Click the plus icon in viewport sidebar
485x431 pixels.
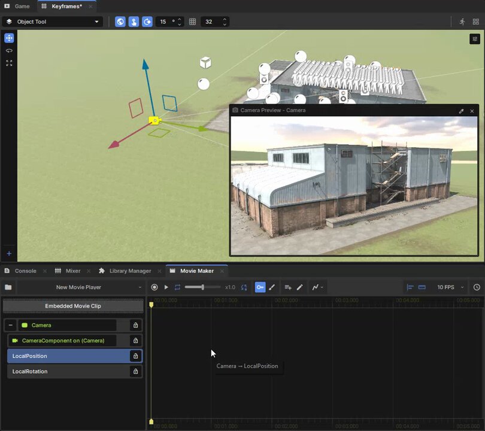click(9, 254)
